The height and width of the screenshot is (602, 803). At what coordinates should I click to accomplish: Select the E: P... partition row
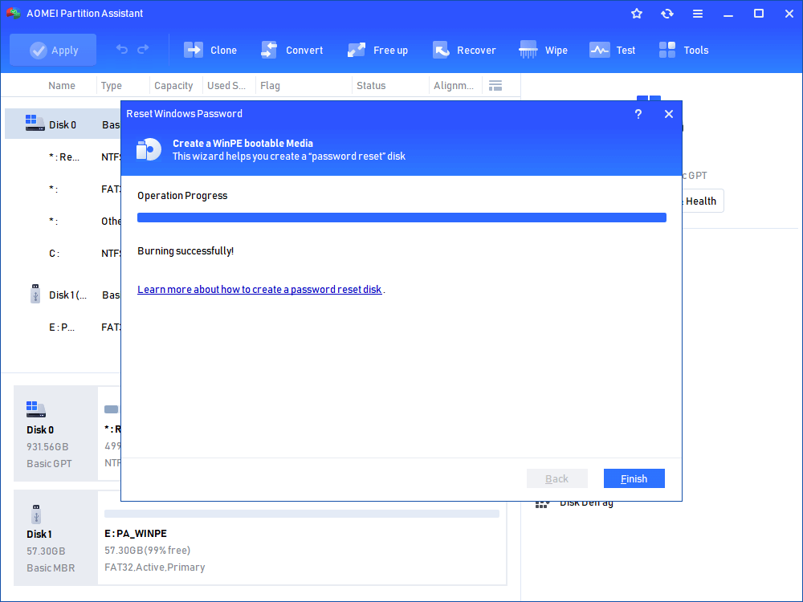[x=63, y=327]
